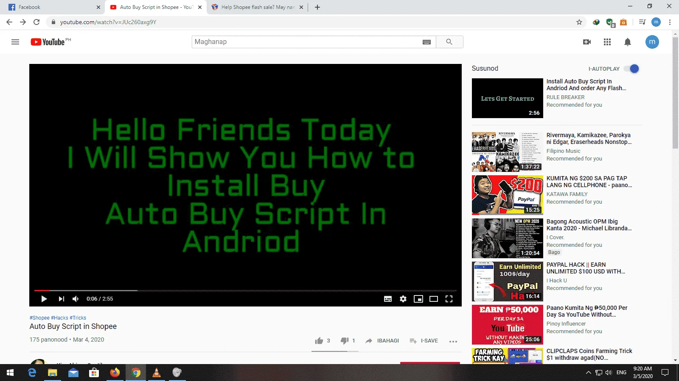The height and width of the screenshot is (381, 679).
Task: Show hidden system tray icons
Action: [588, 373]
